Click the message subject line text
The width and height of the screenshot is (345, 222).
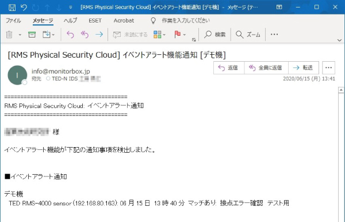click(117, 55)
